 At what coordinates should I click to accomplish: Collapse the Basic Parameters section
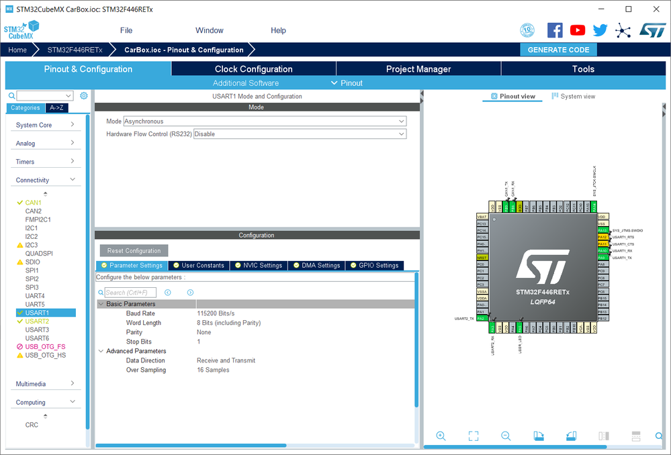tap(101, 304)
